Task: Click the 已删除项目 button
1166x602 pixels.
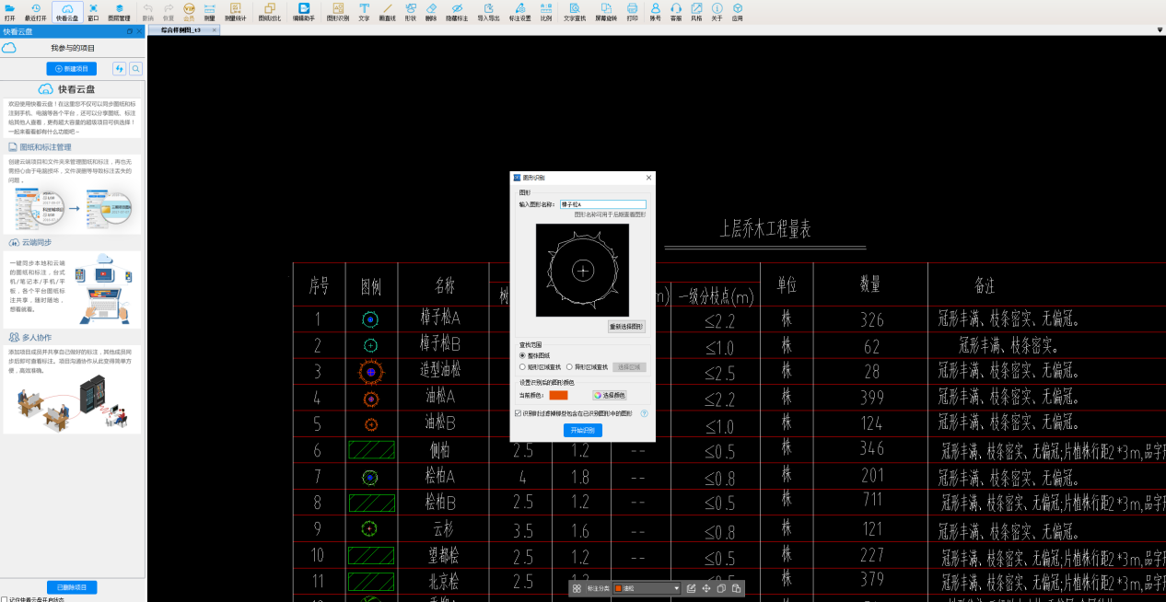Action: pyautogui.click(x=72, y=587)
